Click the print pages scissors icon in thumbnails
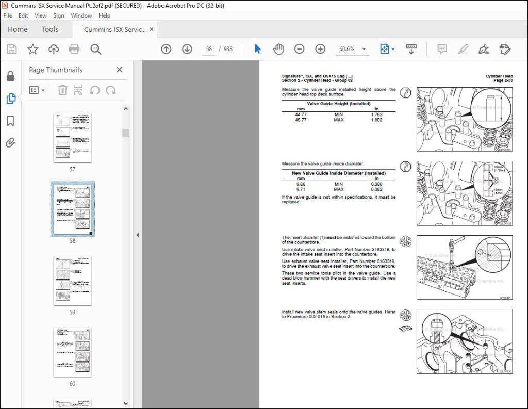Screen dimensions: 528x409 tap(78, 90)
